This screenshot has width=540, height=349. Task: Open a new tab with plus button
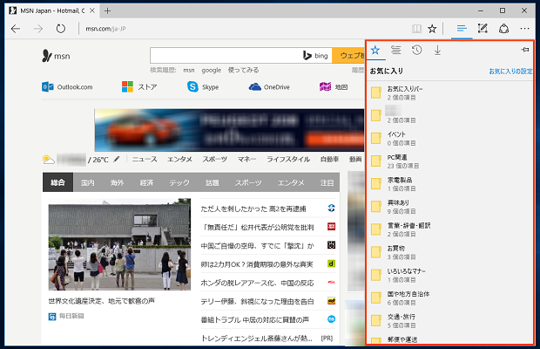[107, 11]
